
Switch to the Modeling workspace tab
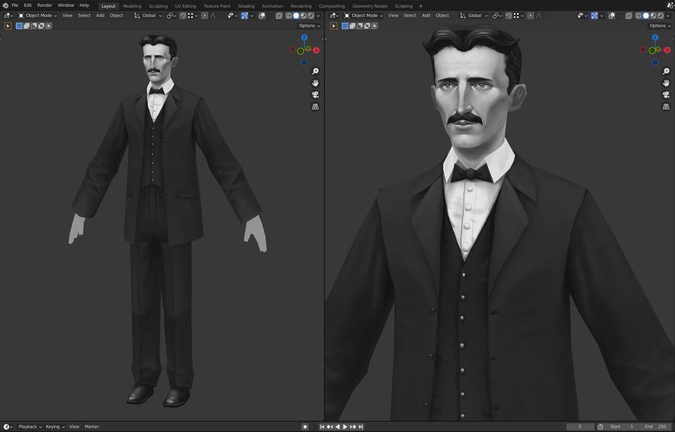[132, 6]
